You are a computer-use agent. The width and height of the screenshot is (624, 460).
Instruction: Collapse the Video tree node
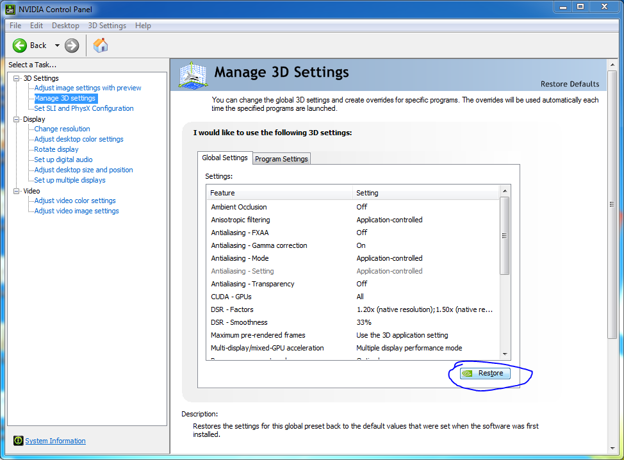[16, 191]
